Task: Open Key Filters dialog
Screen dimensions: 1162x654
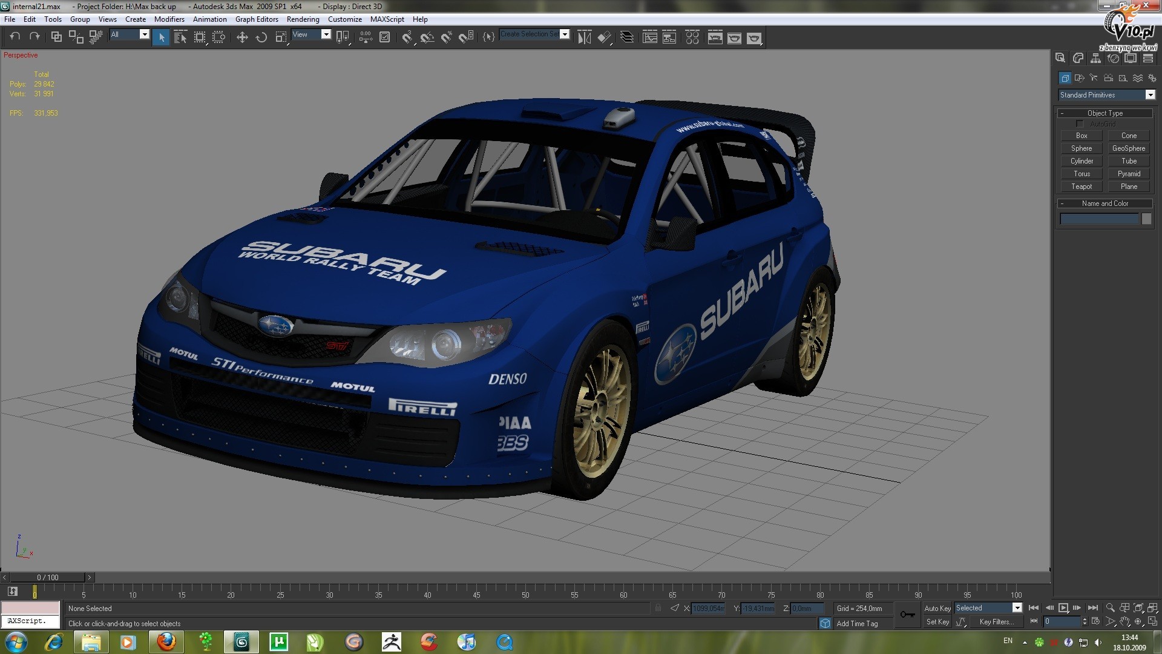Action: tap(996, 622)
